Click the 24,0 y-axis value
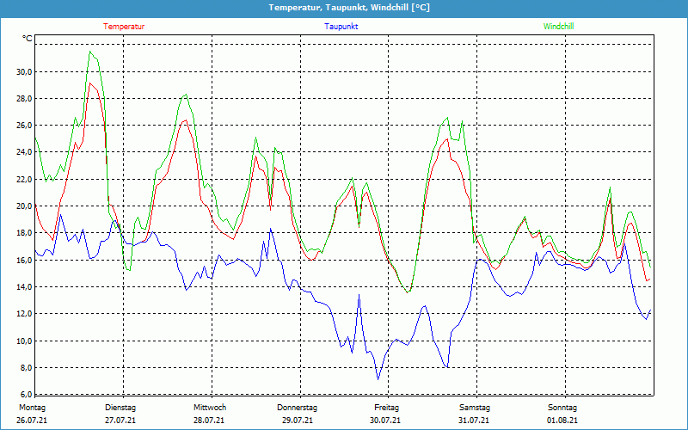 click(24, 152)
